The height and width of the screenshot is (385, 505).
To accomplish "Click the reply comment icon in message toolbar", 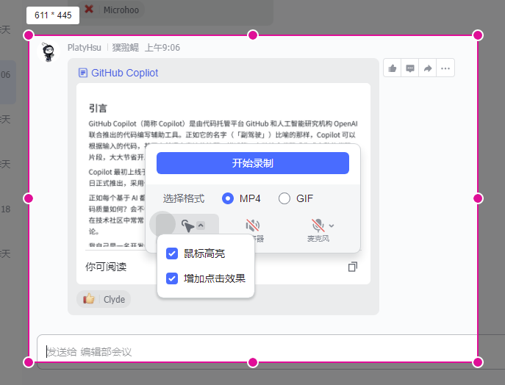I will (x=410, y=68).
